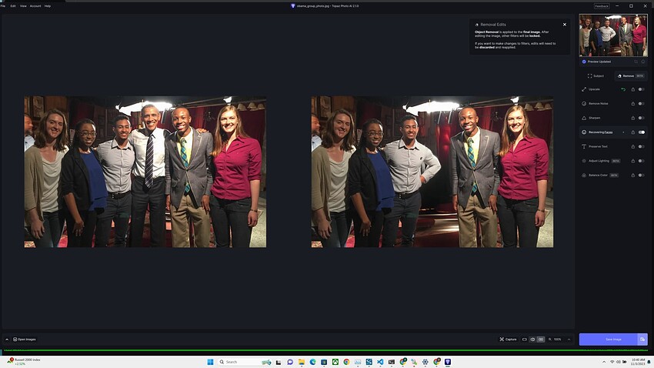
Task: Switch to single image view
Action: 524,339
